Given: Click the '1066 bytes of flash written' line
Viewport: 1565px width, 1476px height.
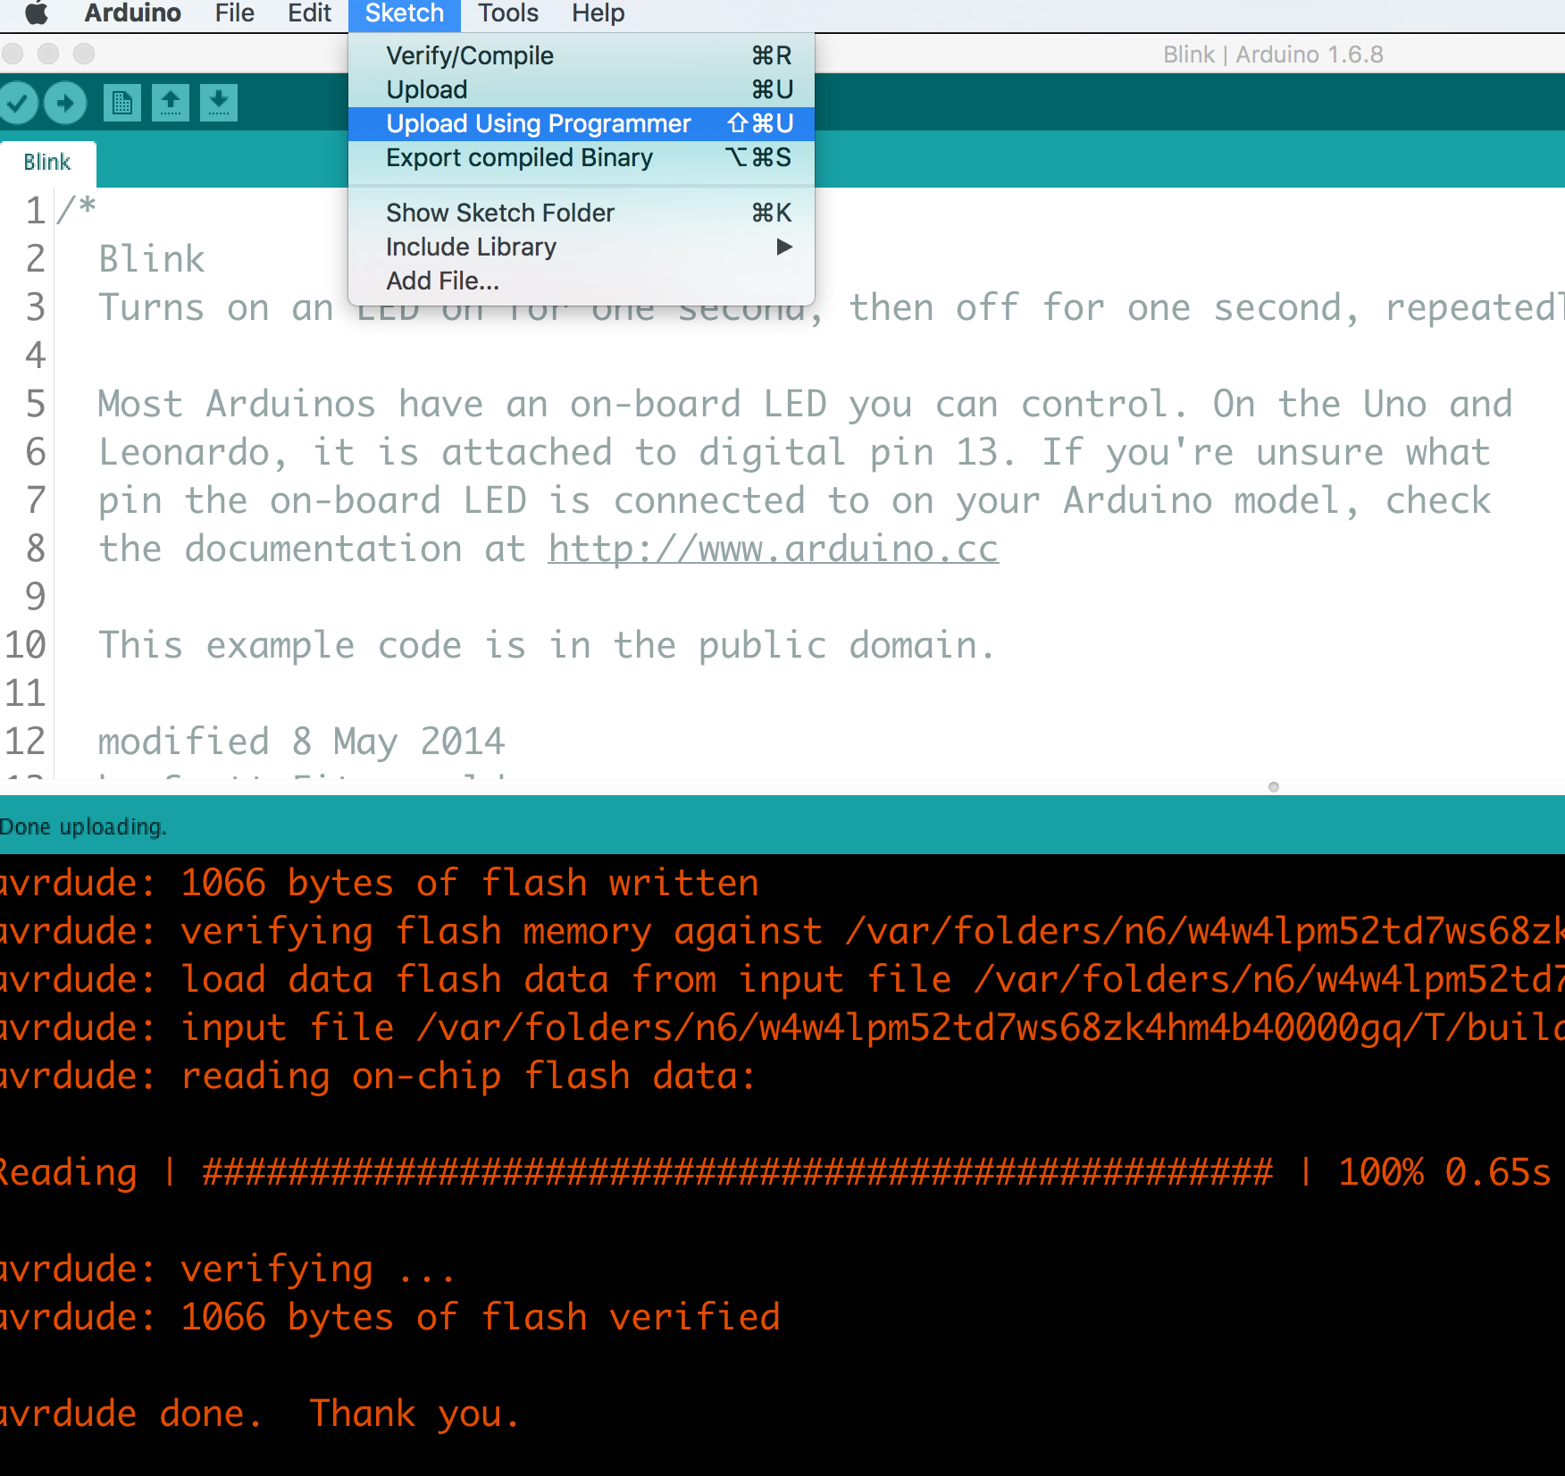Looking at the screenshot, I should click(x=379, y=883).
